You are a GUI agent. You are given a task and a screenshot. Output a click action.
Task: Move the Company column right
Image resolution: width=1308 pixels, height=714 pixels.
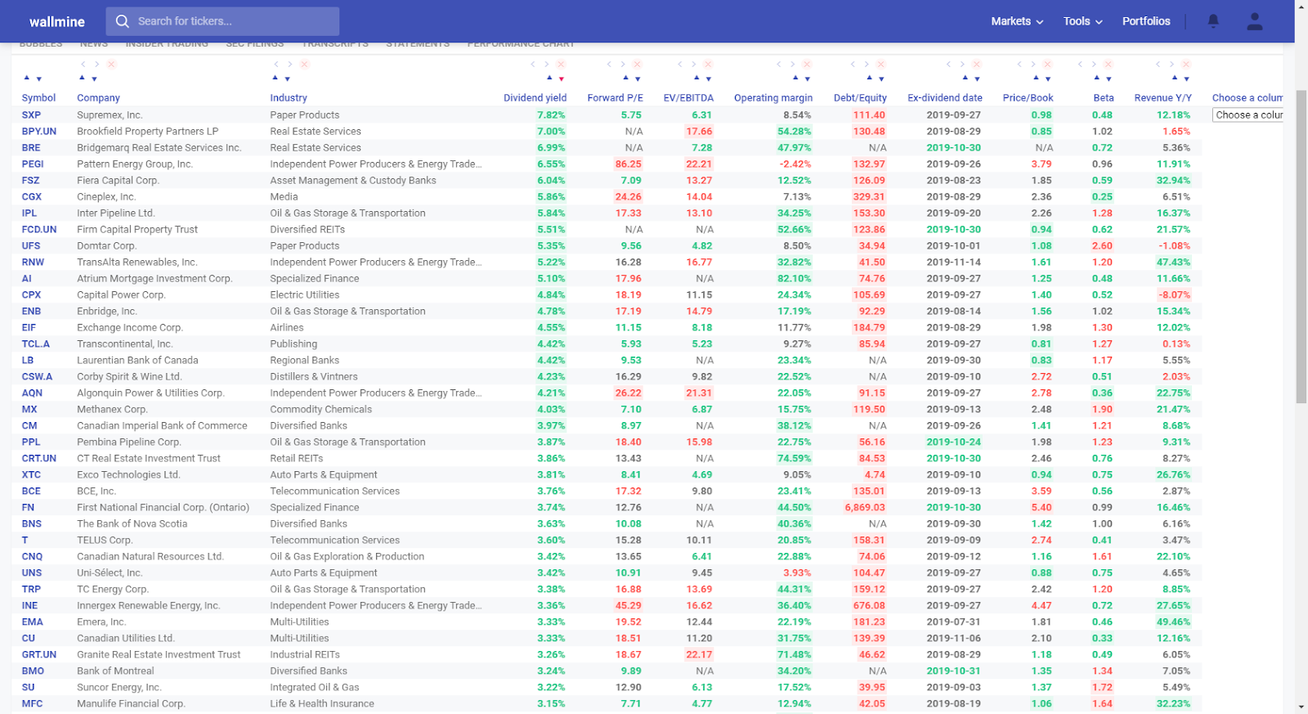pos(96,64)
